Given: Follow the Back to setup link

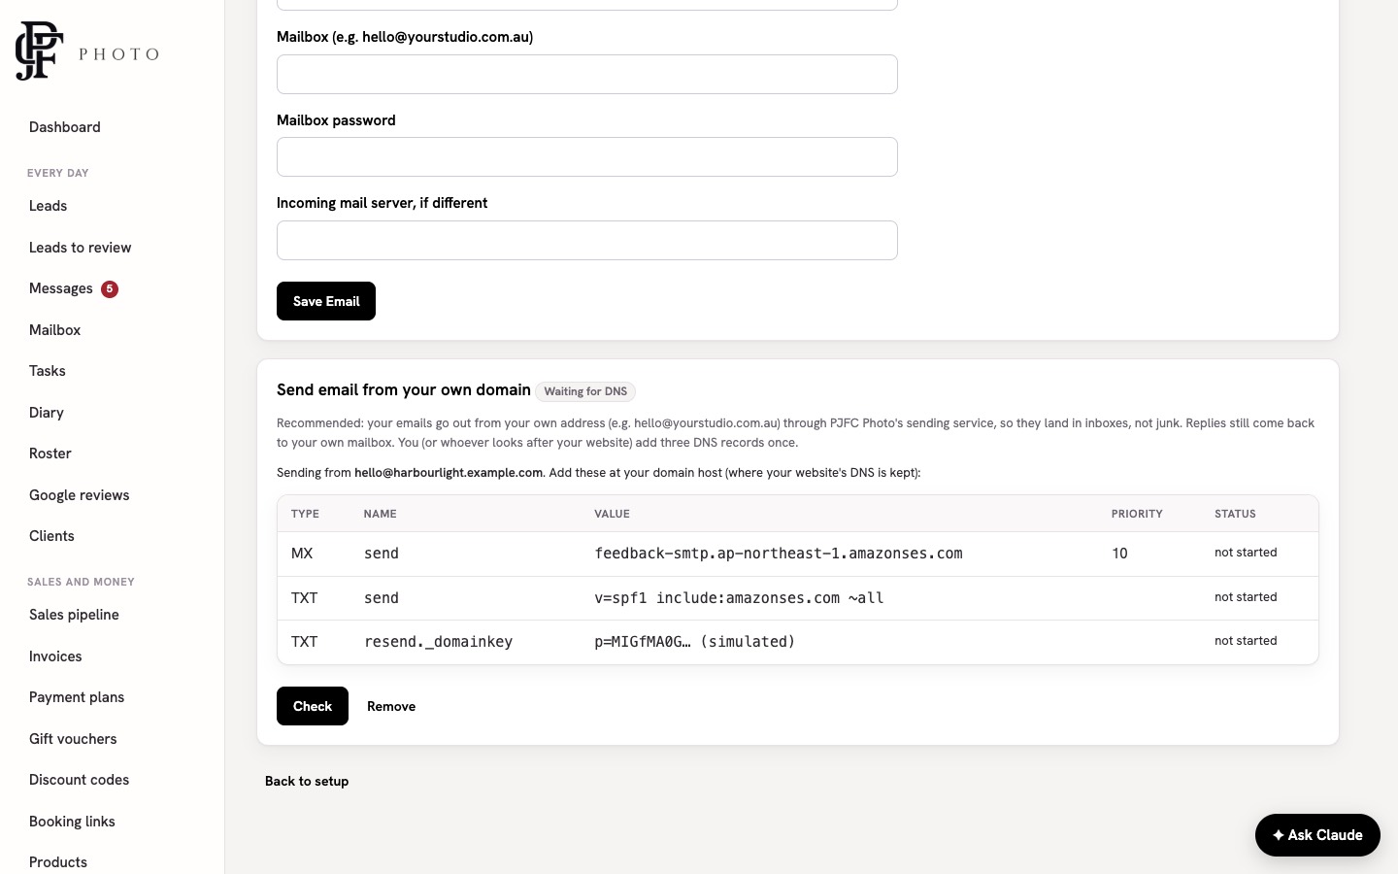Looking at the screenshot, I should pos(307,781).
